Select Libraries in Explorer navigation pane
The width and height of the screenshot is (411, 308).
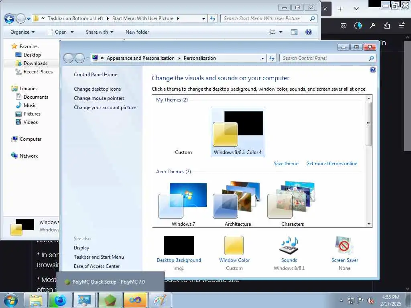tap(24, 89)
